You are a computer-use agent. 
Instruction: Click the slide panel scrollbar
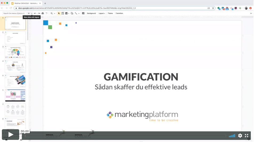coord(28,29)
